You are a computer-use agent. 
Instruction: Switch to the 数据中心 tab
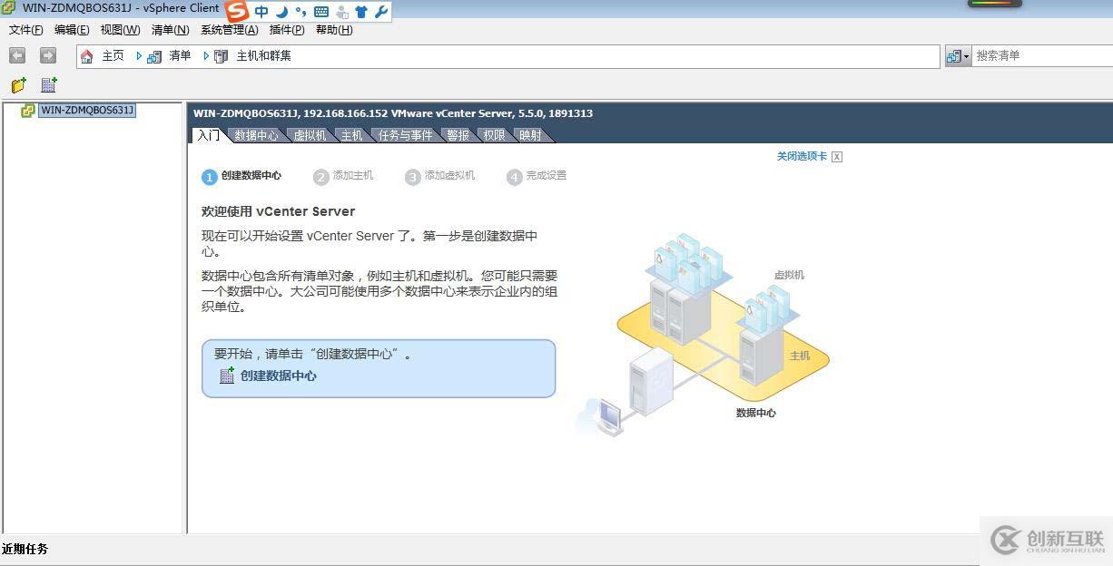point(256,135)
